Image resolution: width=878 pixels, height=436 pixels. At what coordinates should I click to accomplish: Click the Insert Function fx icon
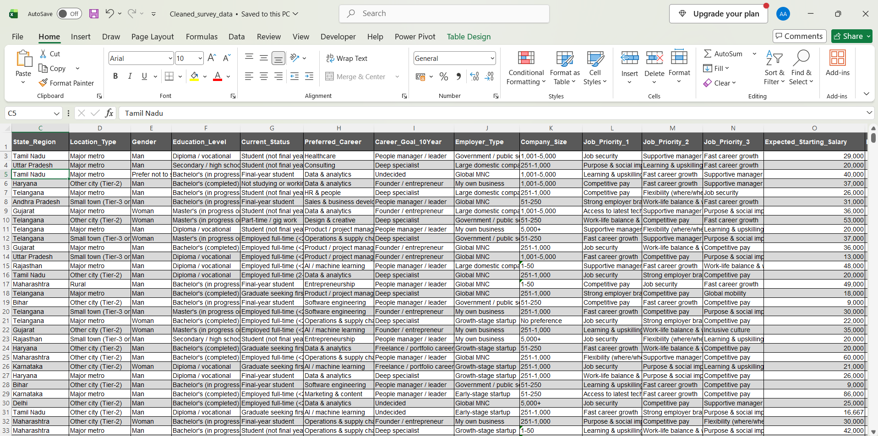click(x=109, y=113)
